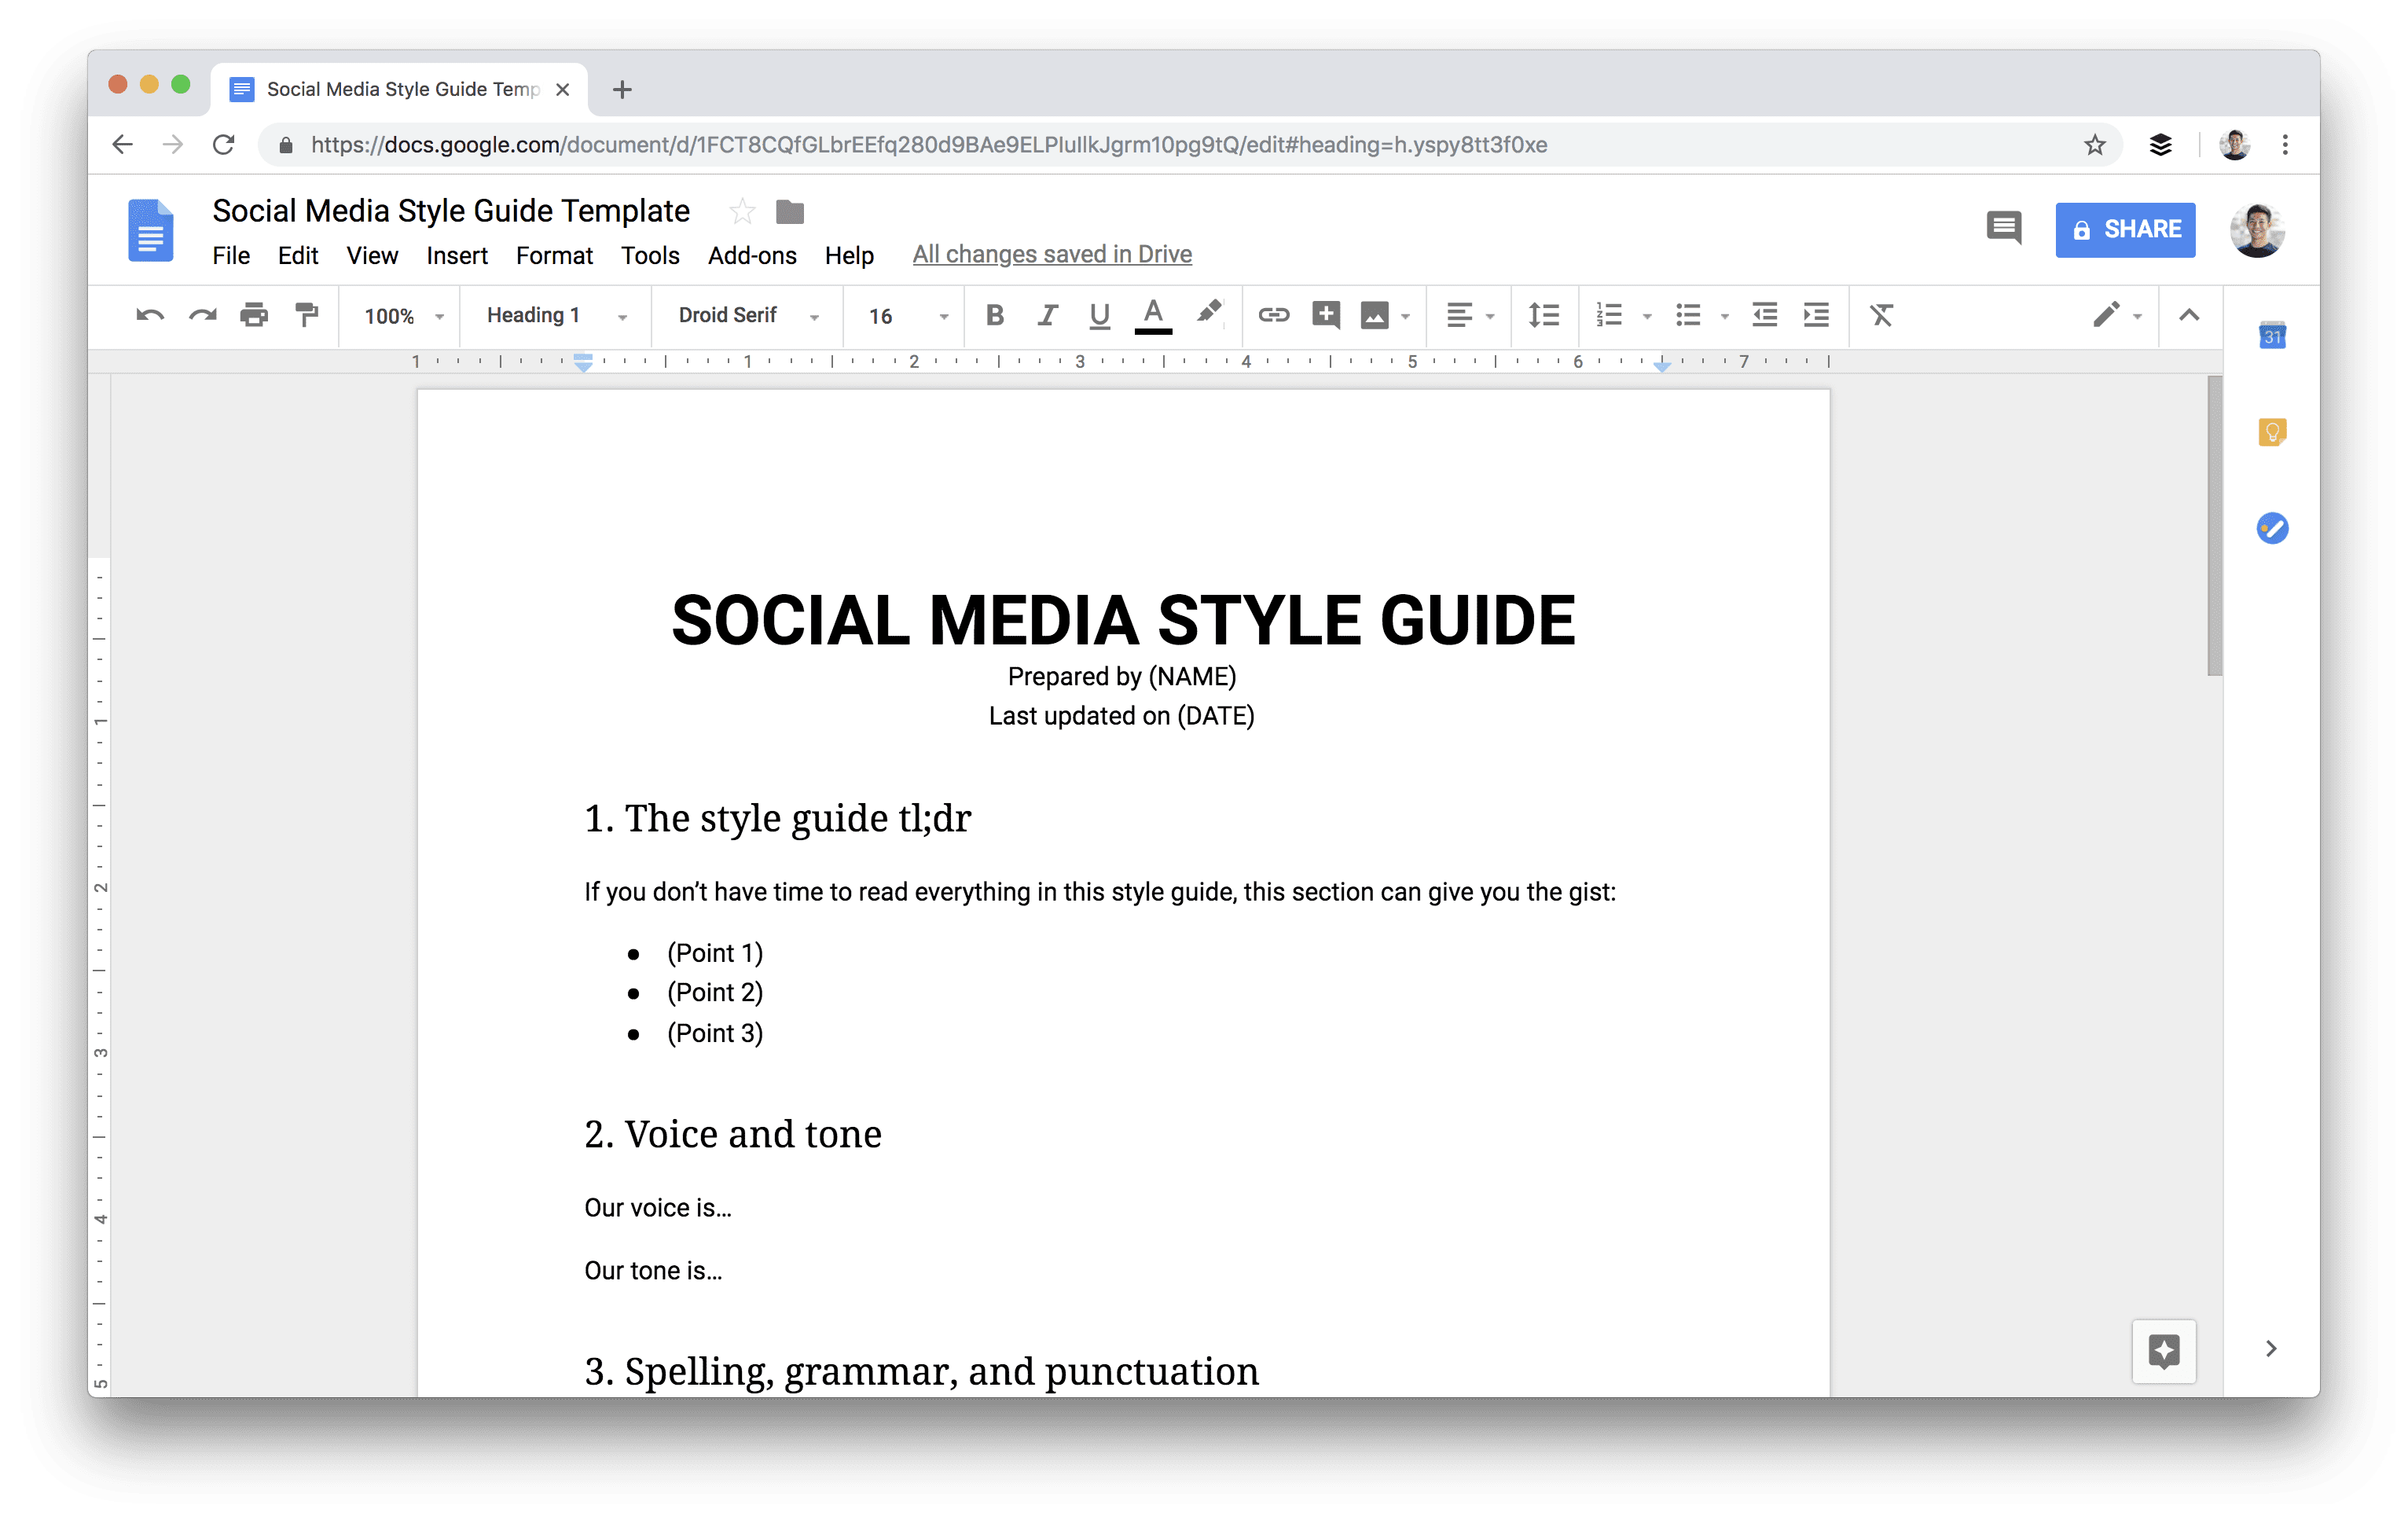Toggle italic formatting

[x=1047, y=316]
